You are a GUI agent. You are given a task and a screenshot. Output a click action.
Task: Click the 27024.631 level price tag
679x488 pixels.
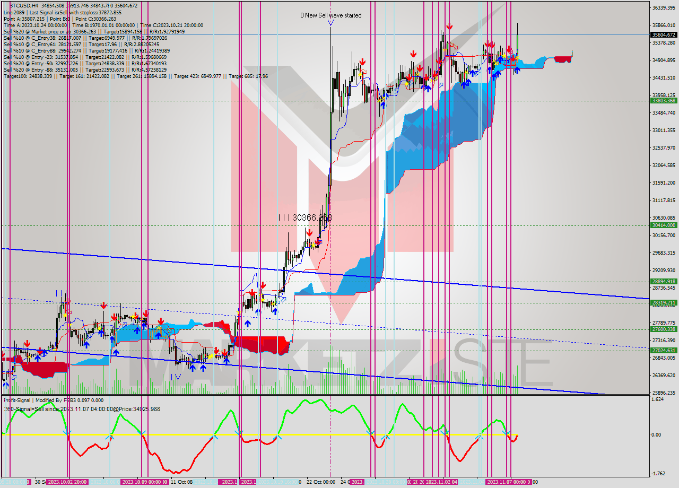[664, 350]
